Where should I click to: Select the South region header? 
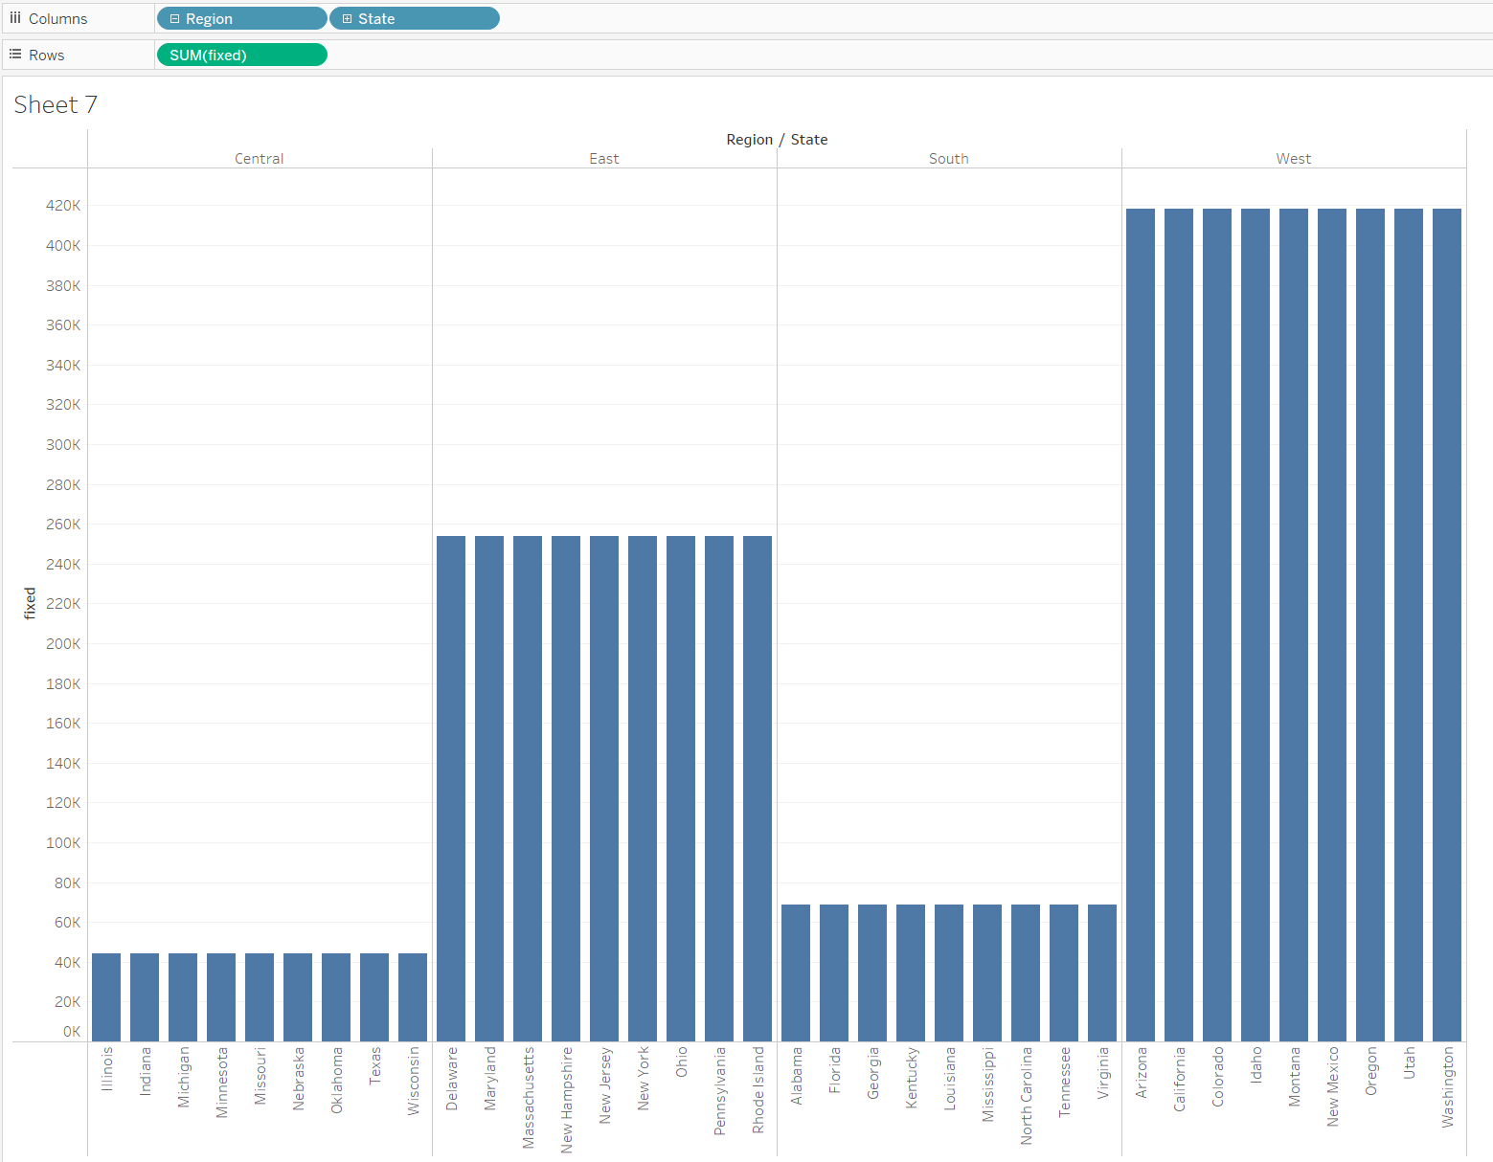click(x=948, y=159)
